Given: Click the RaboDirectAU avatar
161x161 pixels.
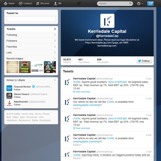Looking at the screenshot, I should coord(9,103).
